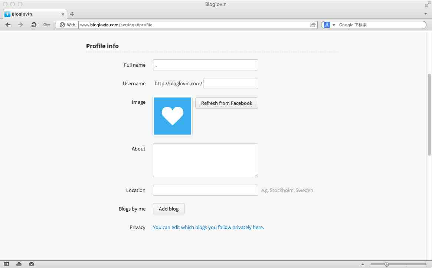The width and height of the screenshot is (432, 268).
Task: Open the closed tabs menu arrow
Action: [x=425, y=14]
